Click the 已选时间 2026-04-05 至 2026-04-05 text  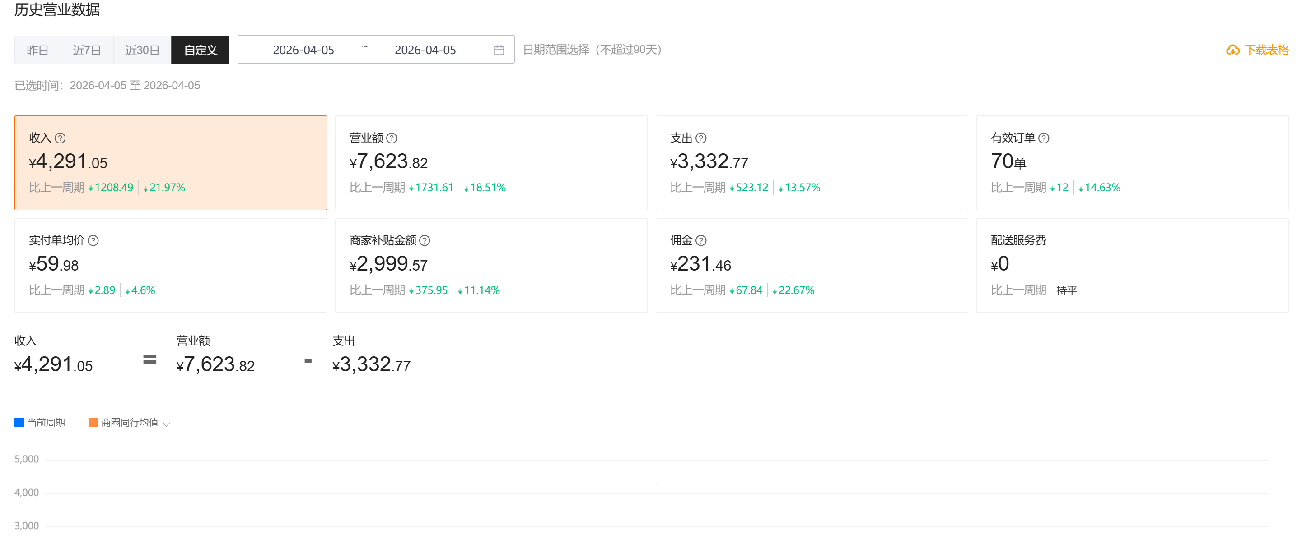(x=107, y=85)
